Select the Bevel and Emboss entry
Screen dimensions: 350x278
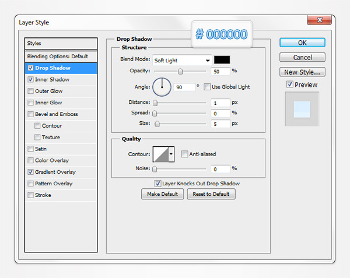point(56,114)
